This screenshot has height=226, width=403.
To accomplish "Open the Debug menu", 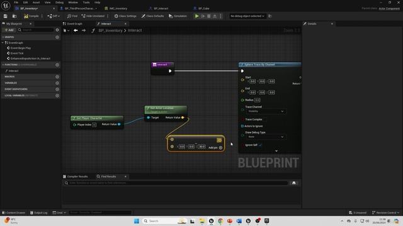I will point(59,3).
